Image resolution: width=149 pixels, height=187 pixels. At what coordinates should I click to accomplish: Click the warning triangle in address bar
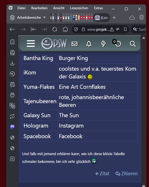(112, 29)
